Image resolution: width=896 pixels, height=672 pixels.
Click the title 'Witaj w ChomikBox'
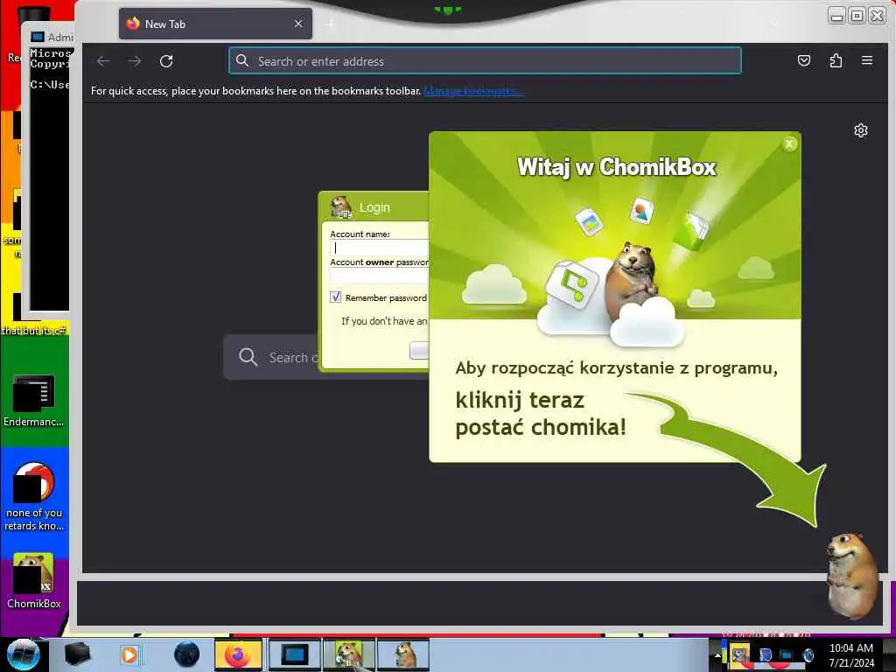click(616, 167)
